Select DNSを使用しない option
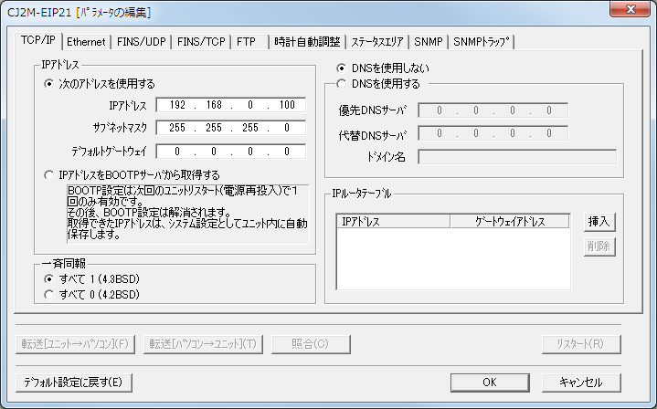657x409 pixels. point(343,68)
